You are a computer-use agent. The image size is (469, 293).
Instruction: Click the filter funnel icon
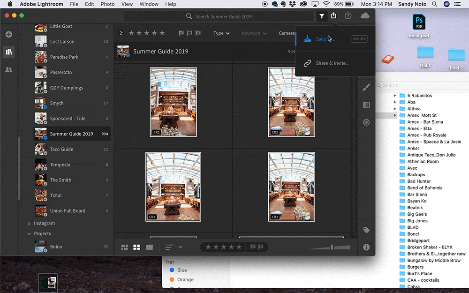pyautogui.click(x=322, y=16)
